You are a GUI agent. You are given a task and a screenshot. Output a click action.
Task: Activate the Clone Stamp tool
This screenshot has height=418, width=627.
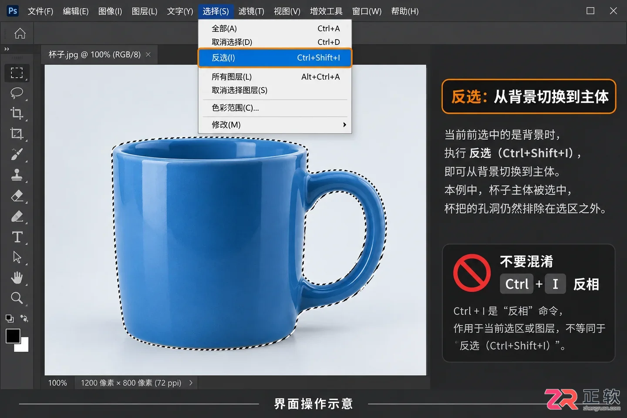[x=17, y=175]
